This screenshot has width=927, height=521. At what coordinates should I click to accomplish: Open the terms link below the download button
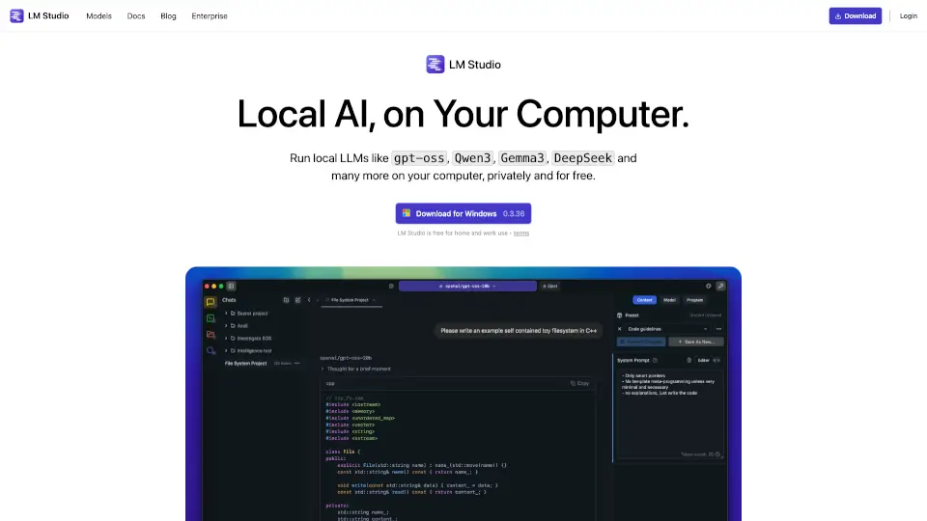(520, 233)
